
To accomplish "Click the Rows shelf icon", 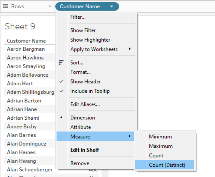I will pyautogui.click(x=5, y=6).
